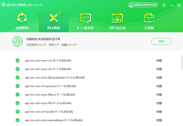
Task: Click 完整 status of core-fibers-l1-1-0.dll row
Action: [159, 94]
